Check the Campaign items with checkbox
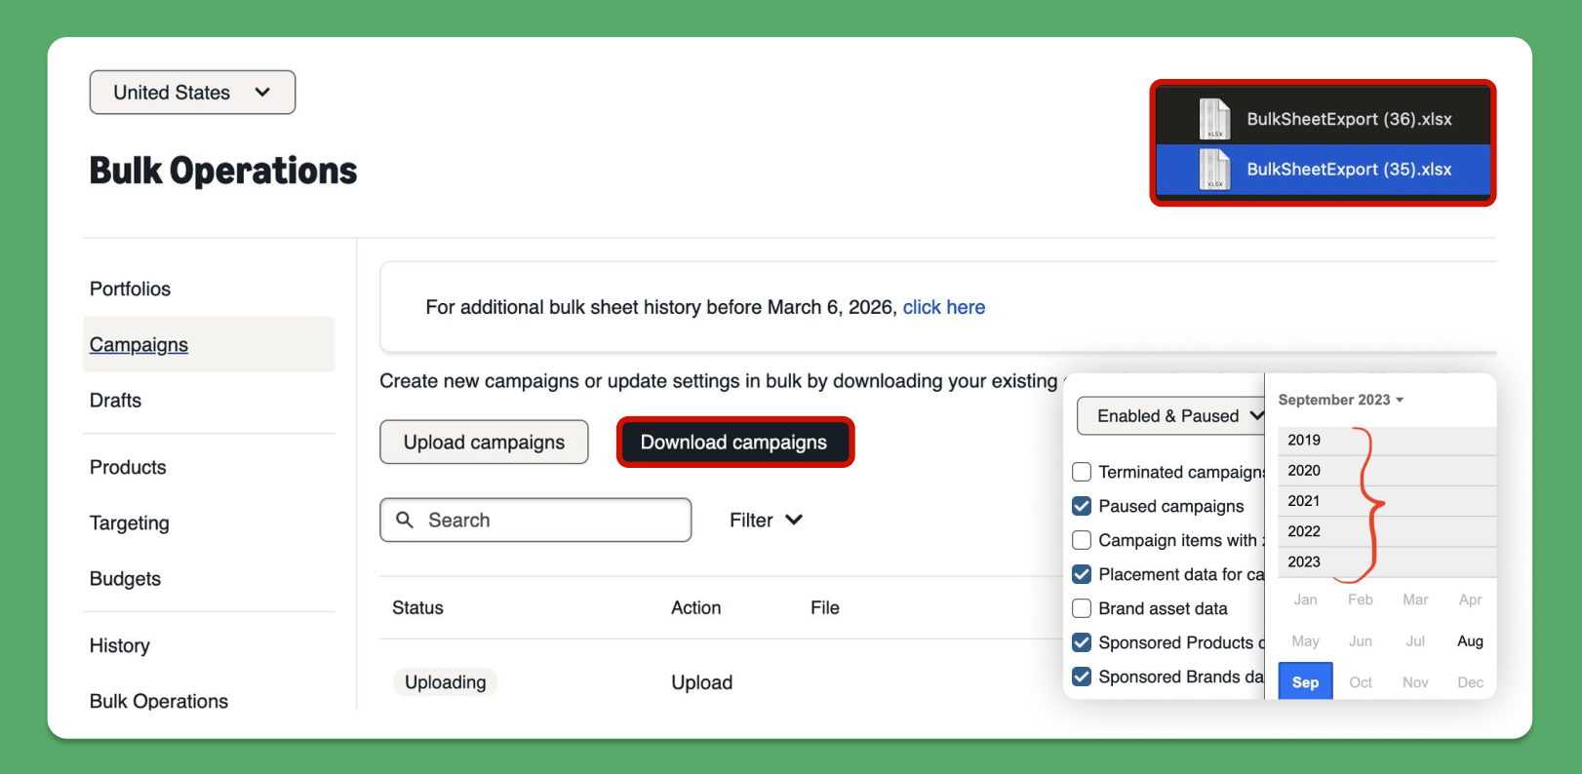1582x774 pixels. point(1082,540)
